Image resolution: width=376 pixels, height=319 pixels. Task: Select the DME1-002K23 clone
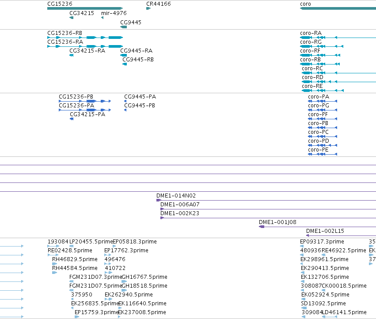click(268, 218)
